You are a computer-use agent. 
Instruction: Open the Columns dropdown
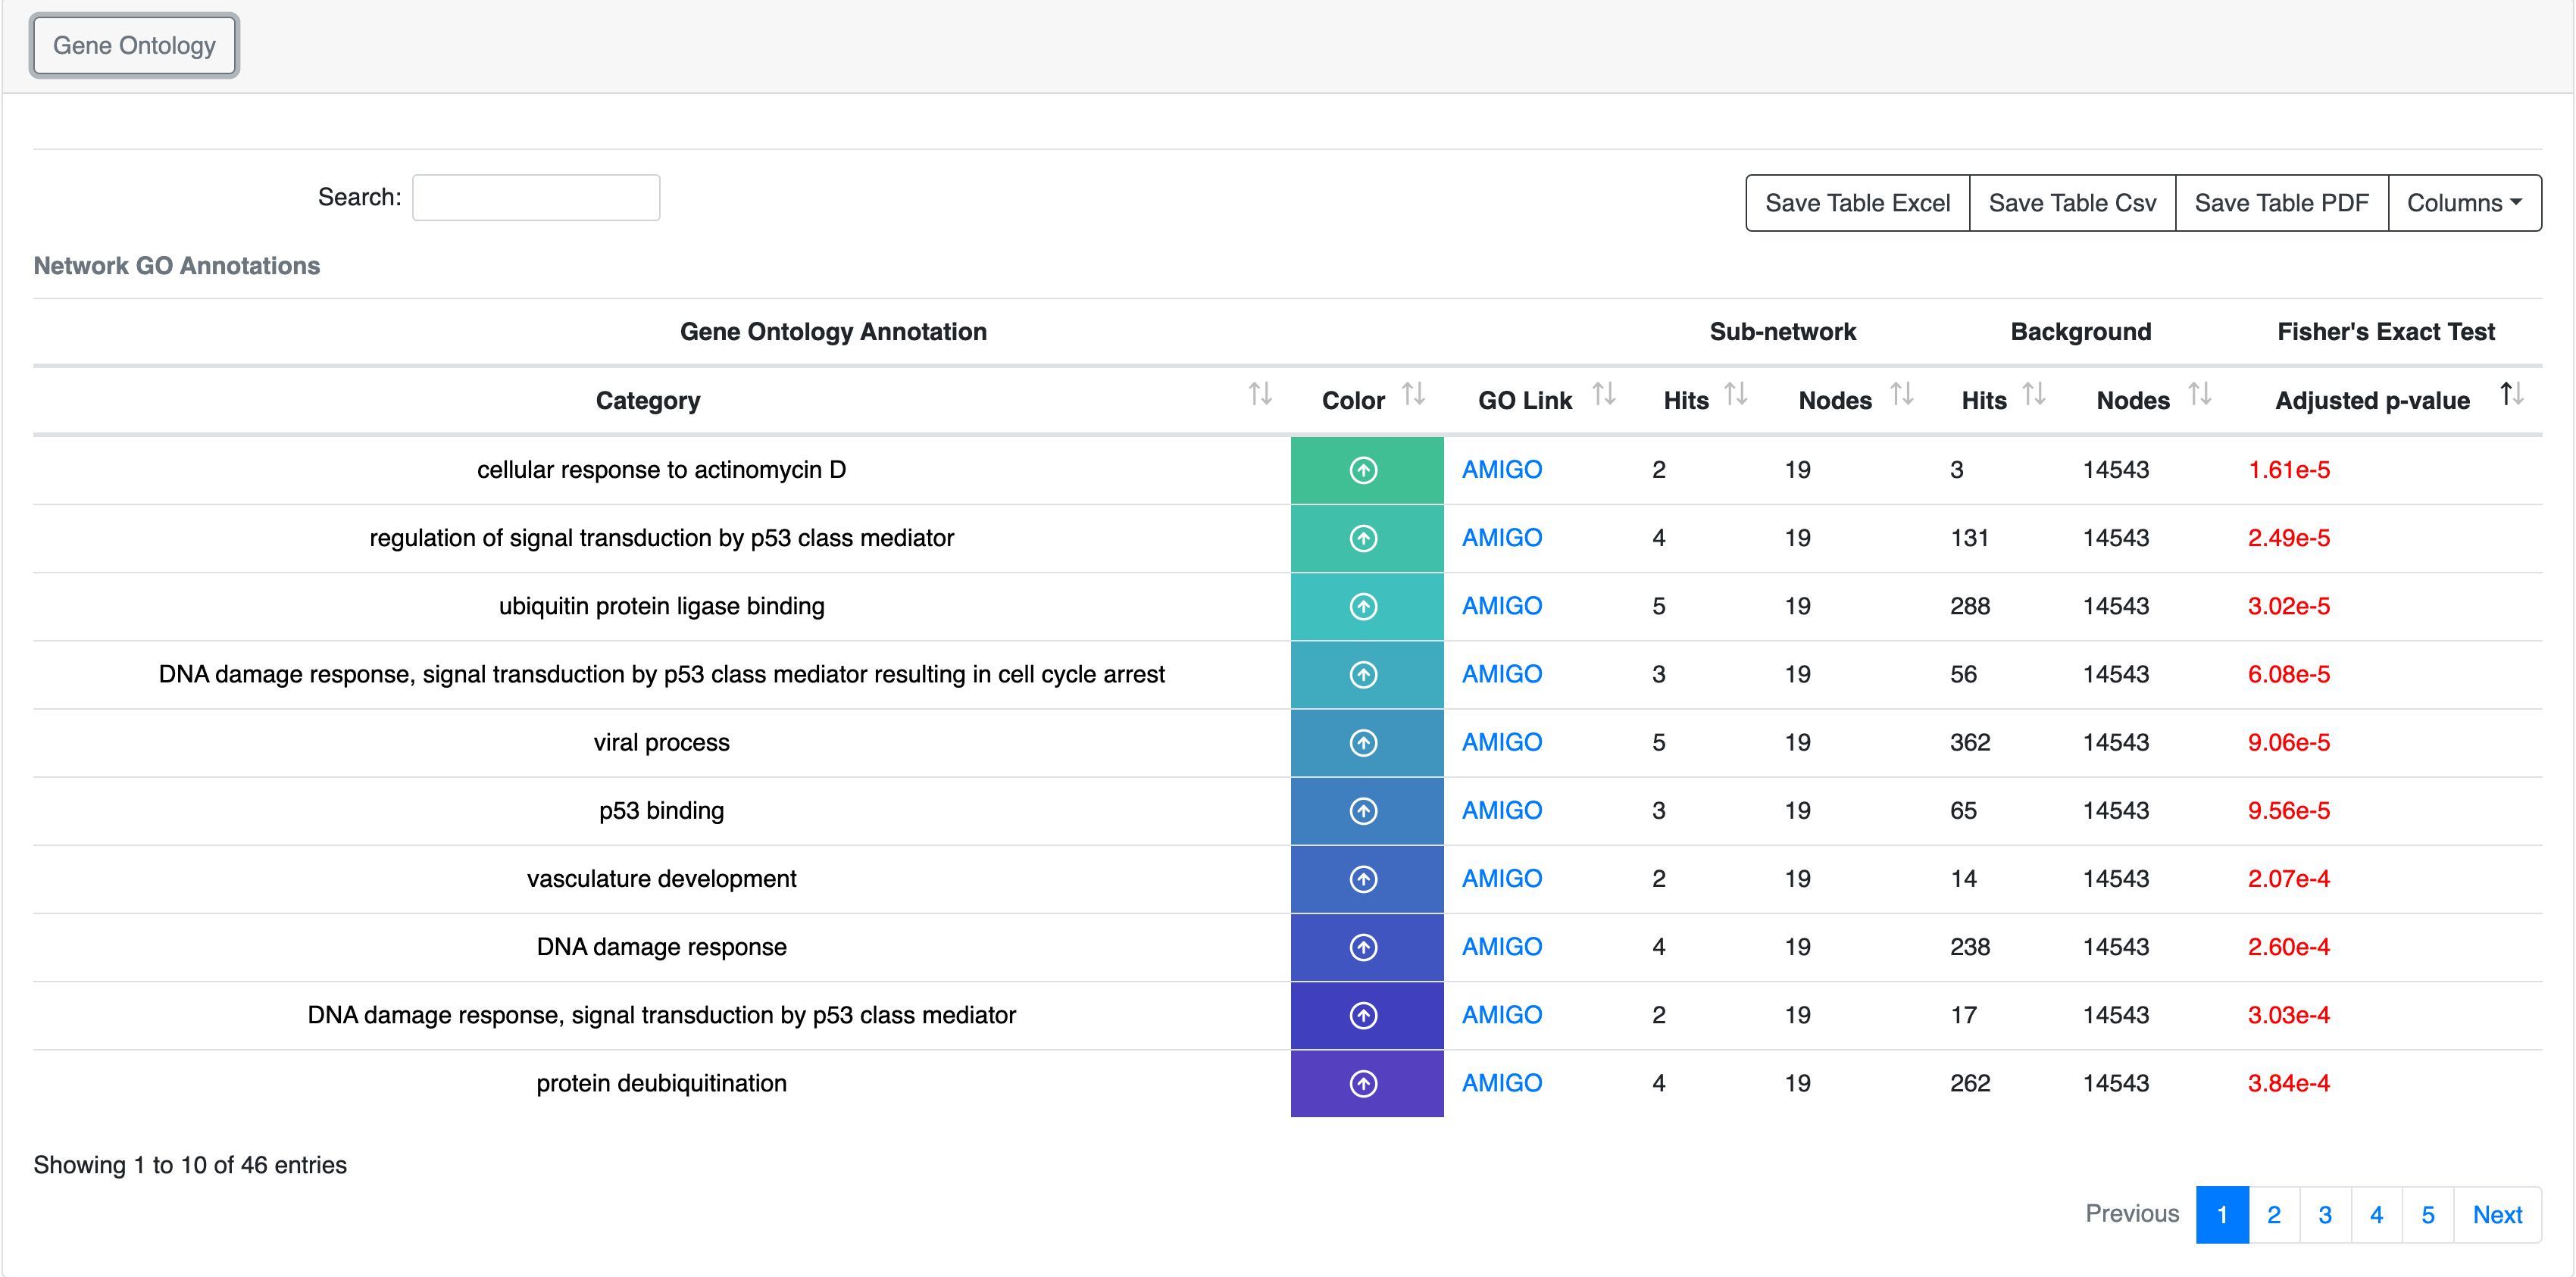[2463, 203]
